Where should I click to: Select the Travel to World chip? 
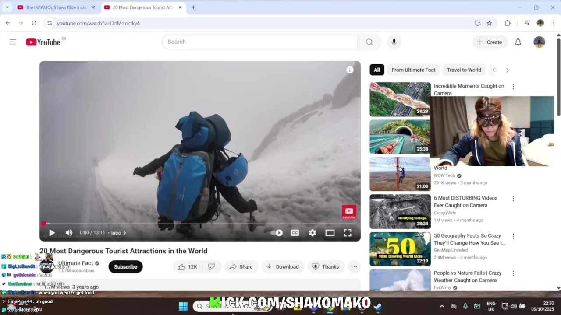tap(464, 70)
